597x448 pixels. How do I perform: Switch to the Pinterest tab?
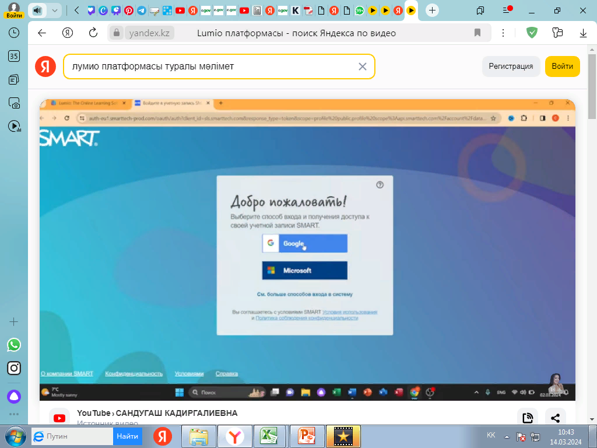click(x=129, y=10)
